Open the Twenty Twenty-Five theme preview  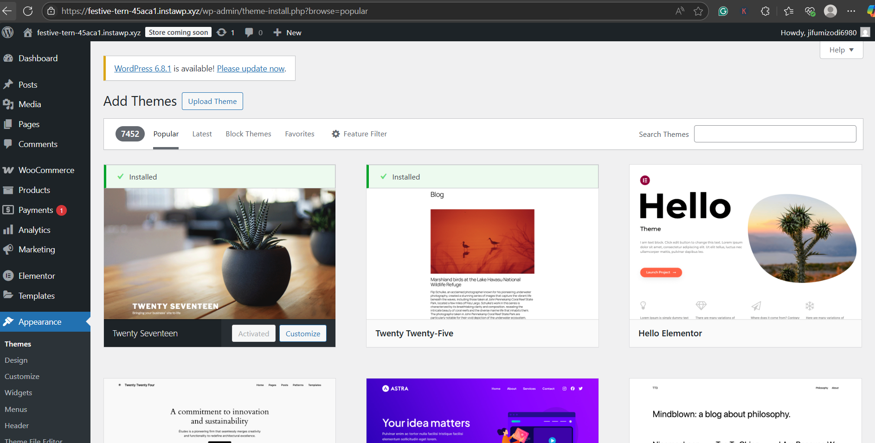click(483, 254)
